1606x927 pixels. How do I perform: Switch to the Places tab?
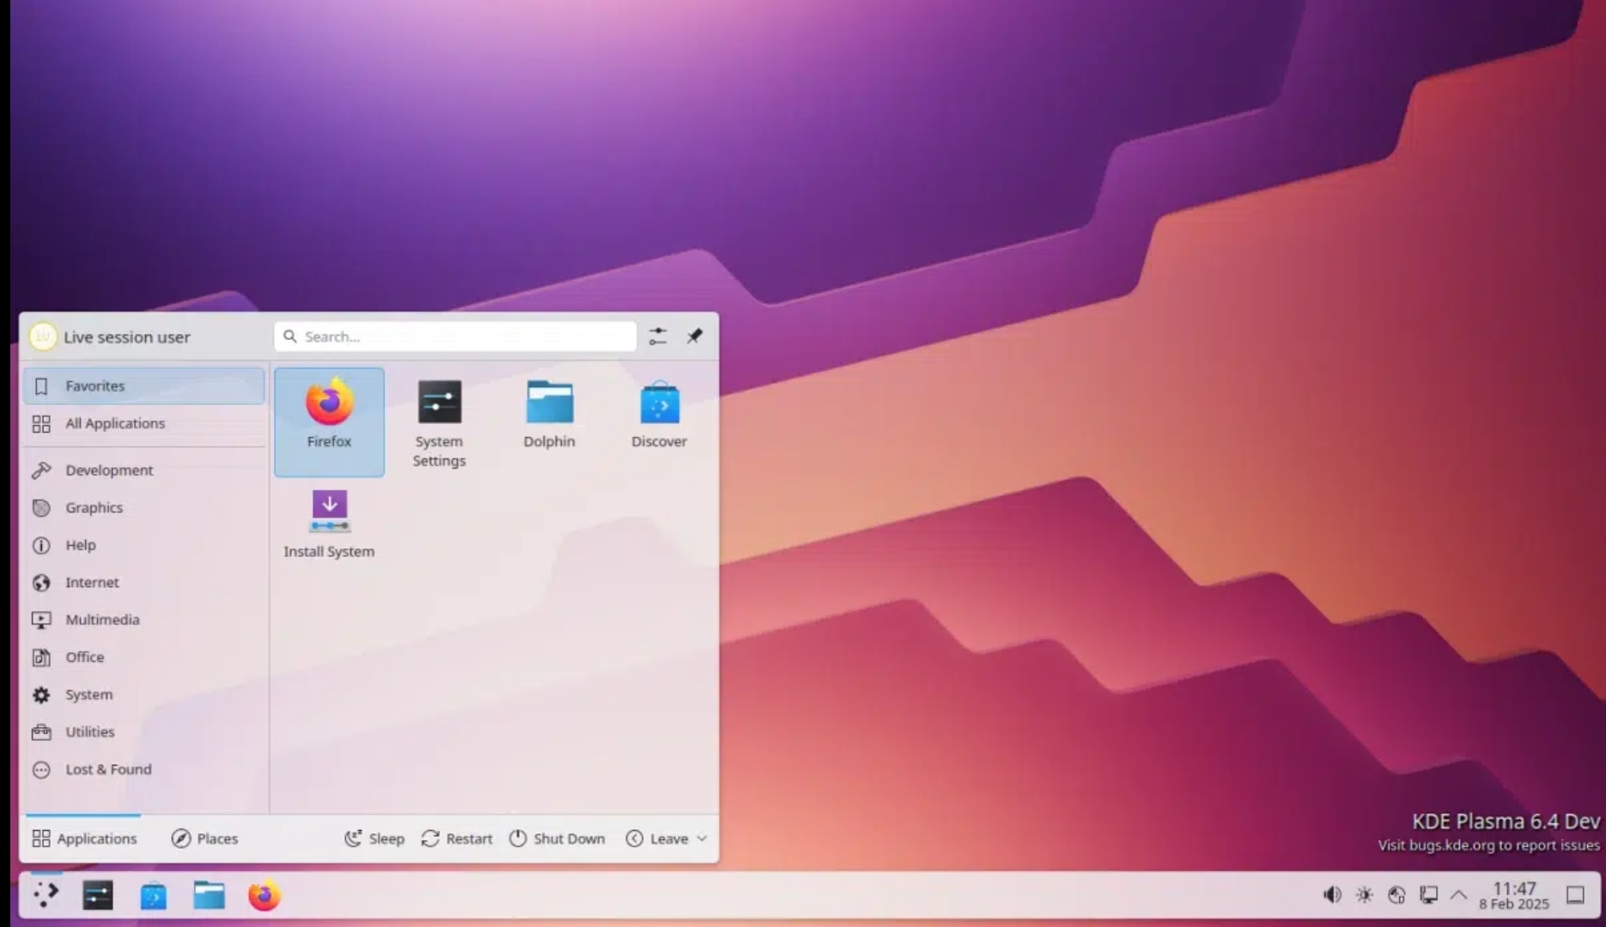(x=204, y=839)
